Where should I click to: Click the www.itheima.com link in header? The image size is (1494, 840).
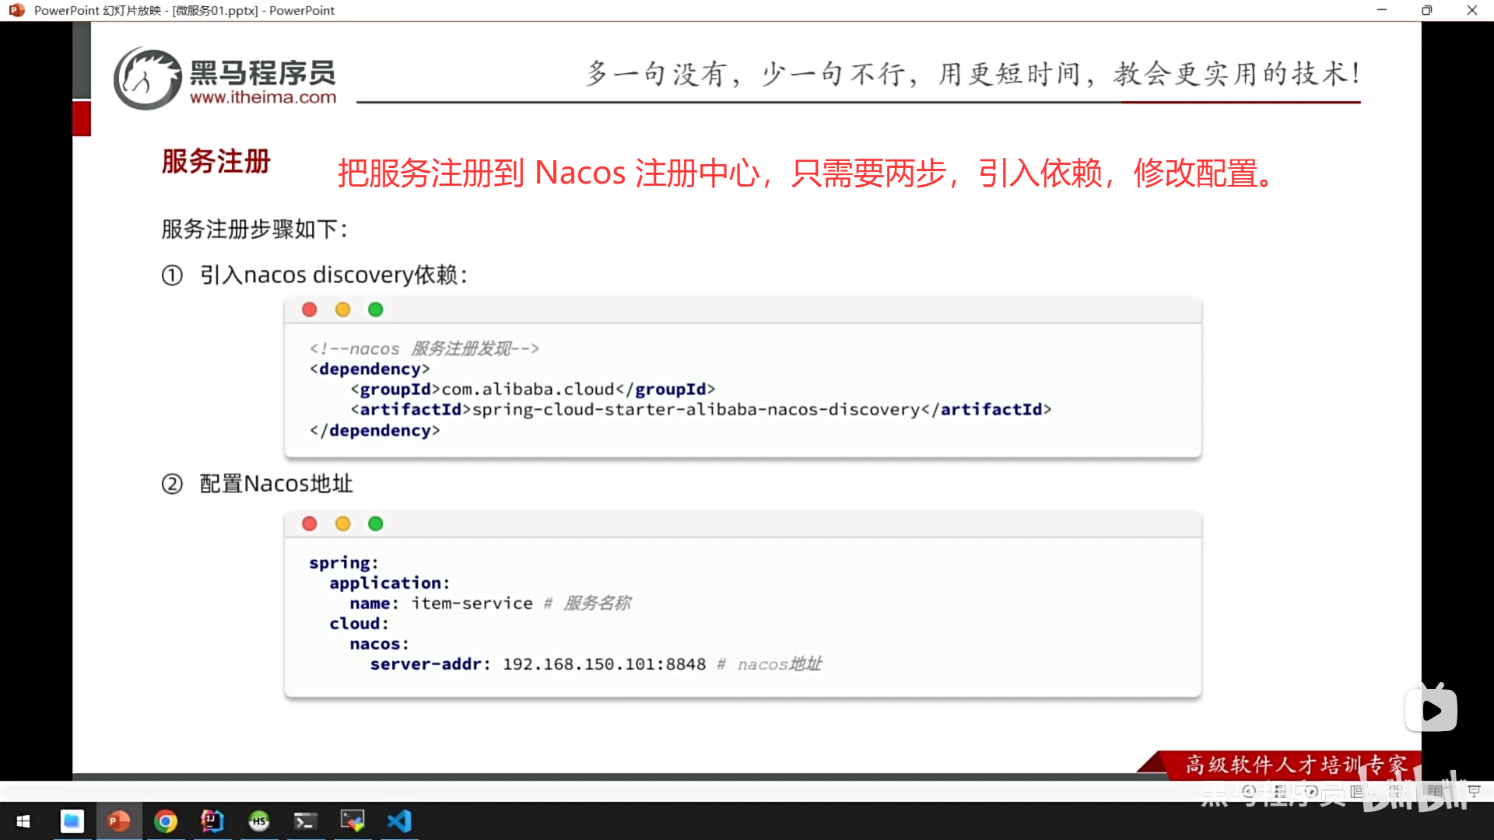tap(263, 97)
